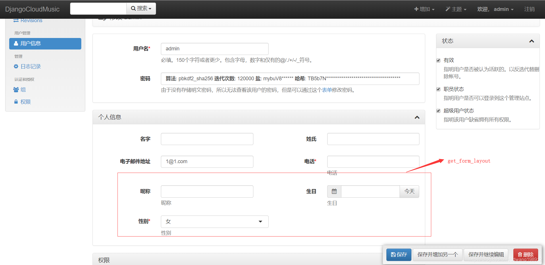Edit the 用户名 field containing admin
Screen dimensions: 545x265
[x=215, y=49]
